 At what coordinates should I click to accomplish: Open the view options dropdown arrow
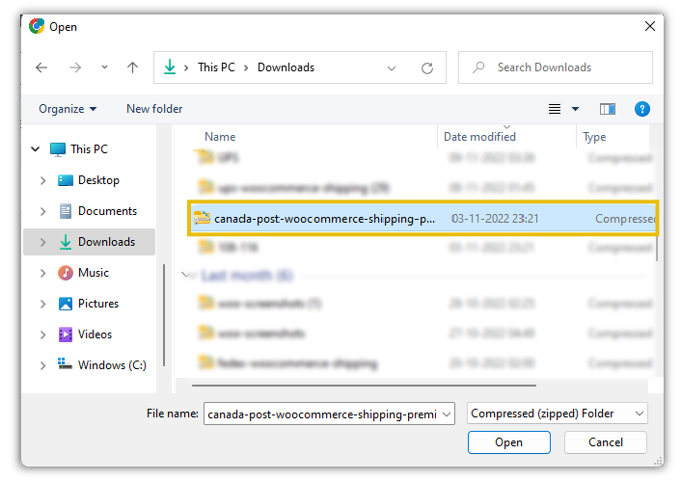(575, 109)
